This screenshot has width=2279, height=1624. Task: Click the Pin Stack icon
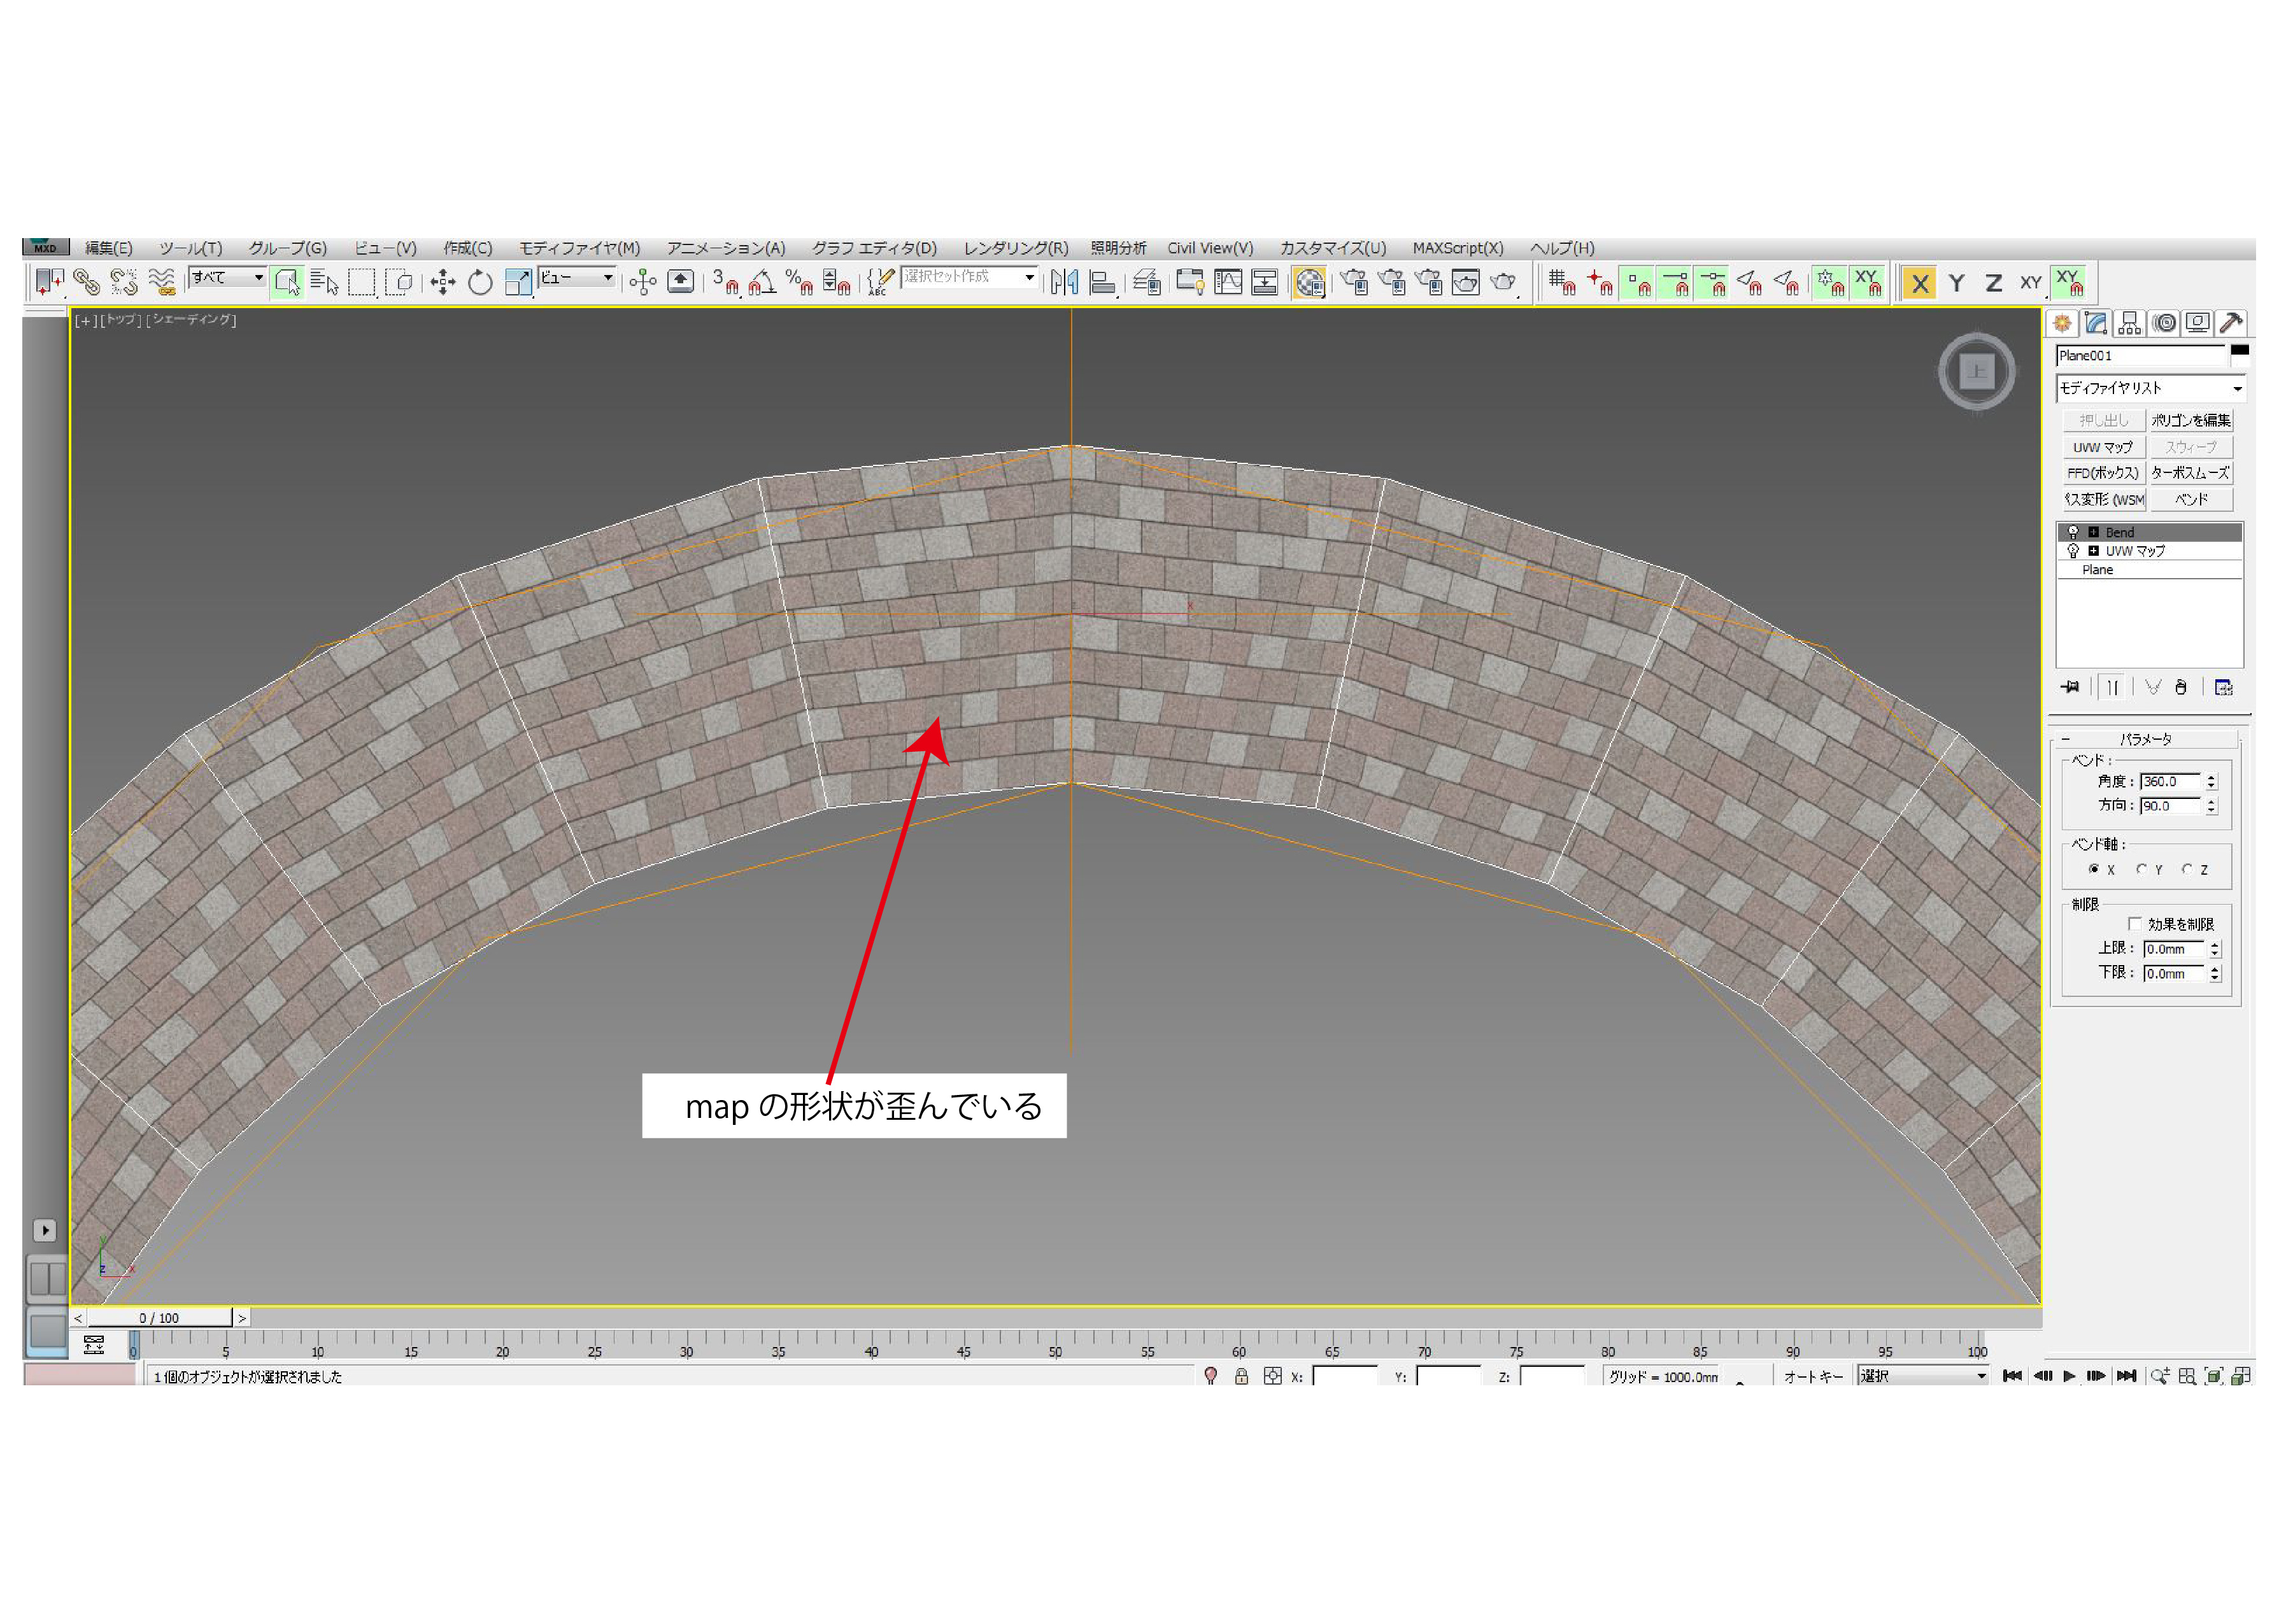click(2070, 687)
